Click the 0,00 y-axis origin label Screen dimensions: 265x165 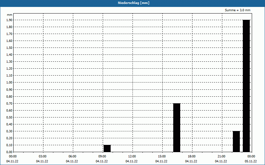click(9, 152)
